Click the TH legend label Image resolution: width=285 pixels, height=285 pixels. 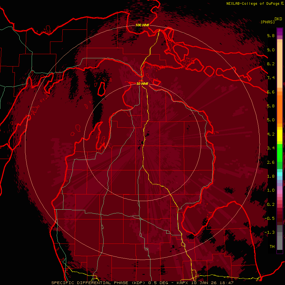click(x=272, y=247)
